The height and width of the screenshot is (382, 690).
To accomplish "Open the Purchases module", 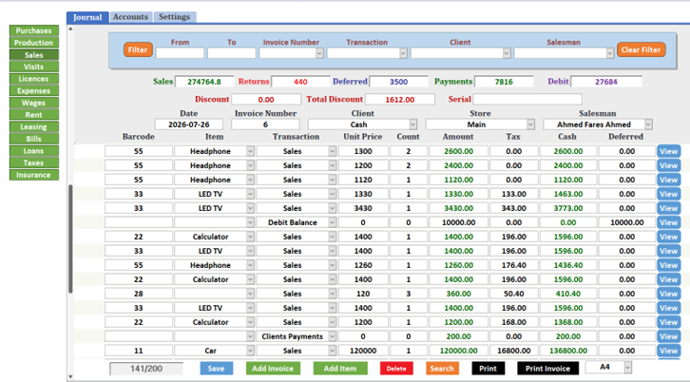I will (34, 30).
